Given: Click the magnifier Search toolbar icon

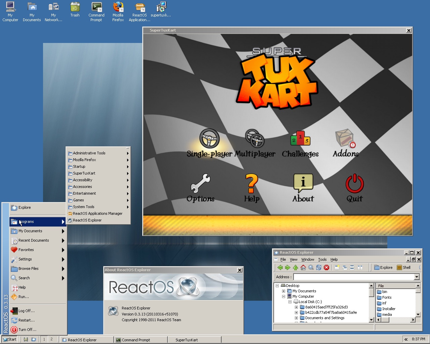Looking at the screenshot, I should [x=311, y=267].
